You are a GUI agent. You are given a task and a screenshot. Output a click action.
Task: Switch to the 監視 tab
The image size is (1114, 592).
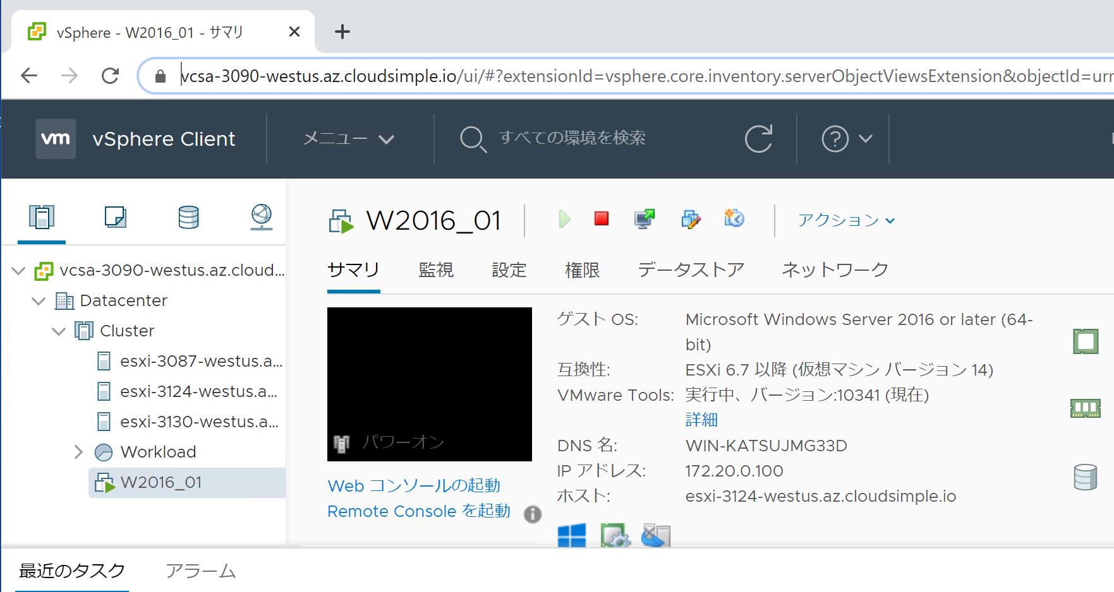pyautogui.click(x=435, y=269)
